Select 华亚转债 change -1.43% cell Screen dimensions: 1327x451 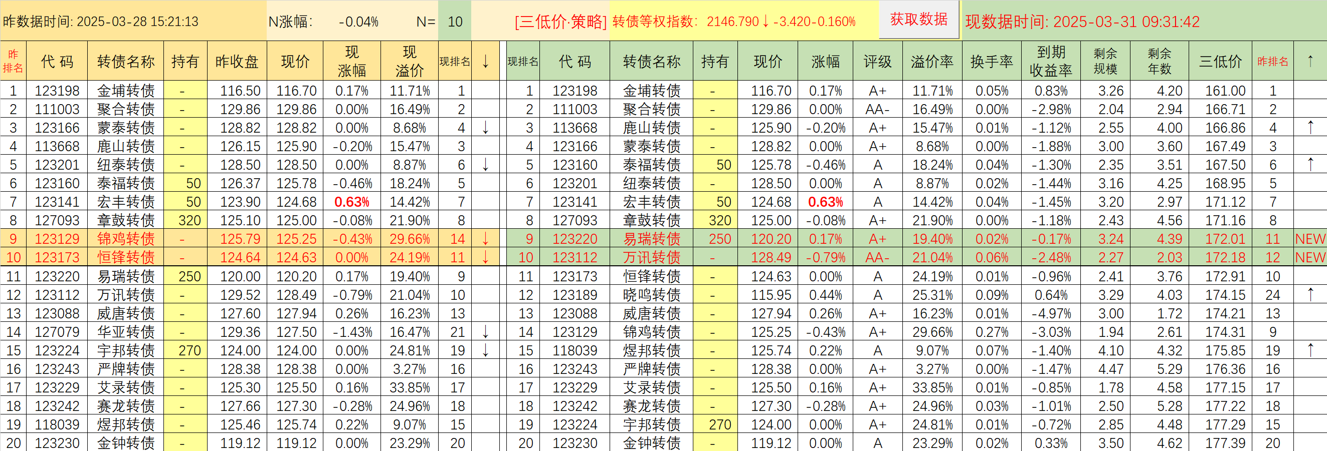click(x=352, y=332)
